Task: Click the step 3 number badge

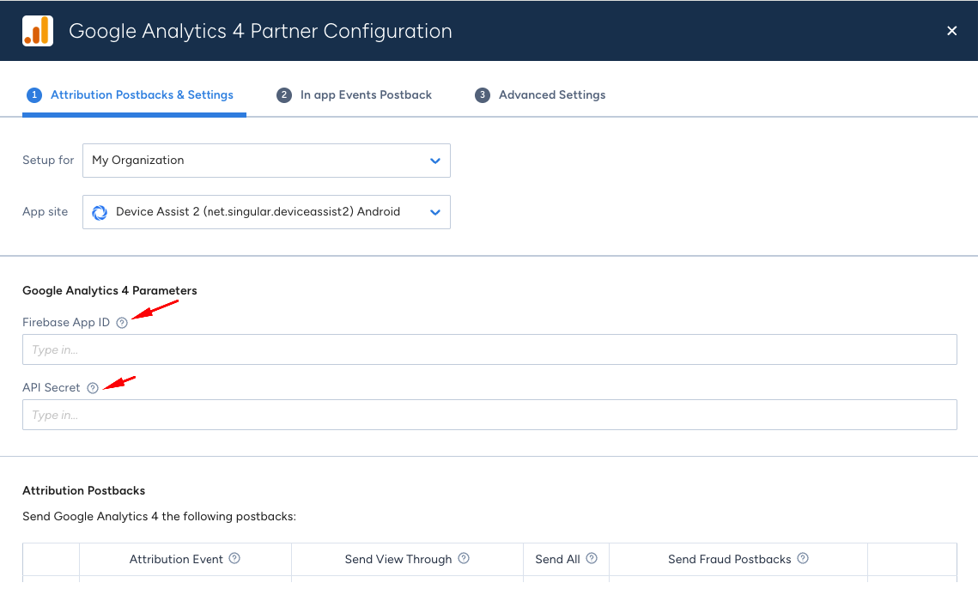Action: [483, 94]
